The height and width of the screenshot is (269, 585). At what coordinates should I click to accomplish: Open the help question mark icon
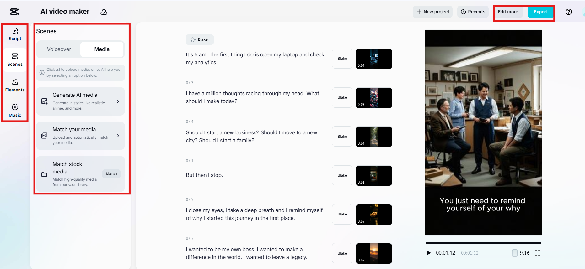[x=569, y=12]
